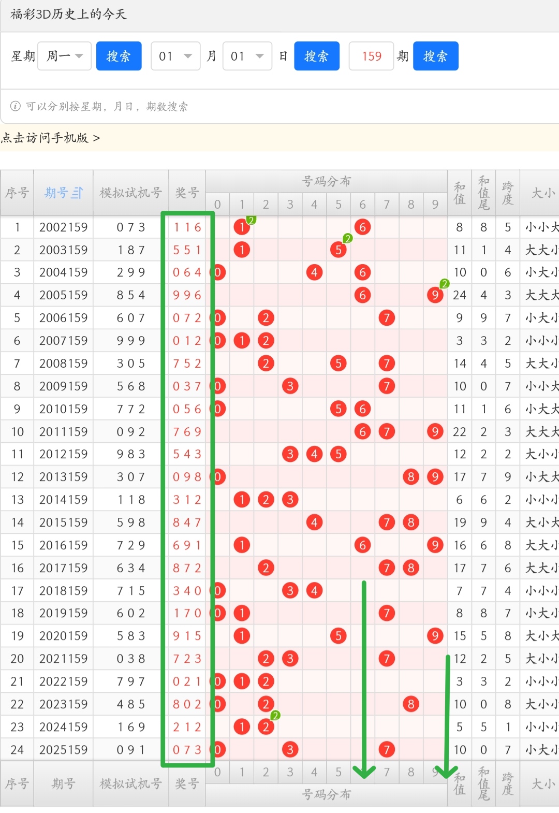Click test number 9 9 9 in row 6

point(131,341)
